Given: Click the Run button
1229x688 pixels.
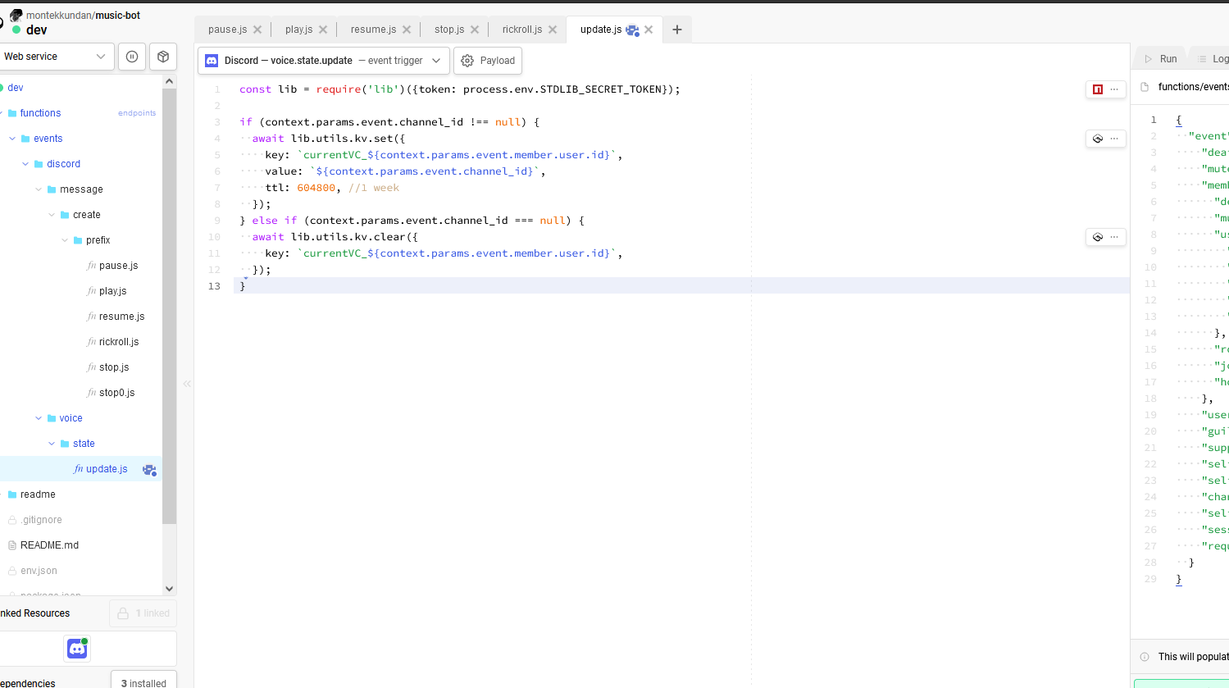Looking at the screenshot, I should tap(1161, 59).
